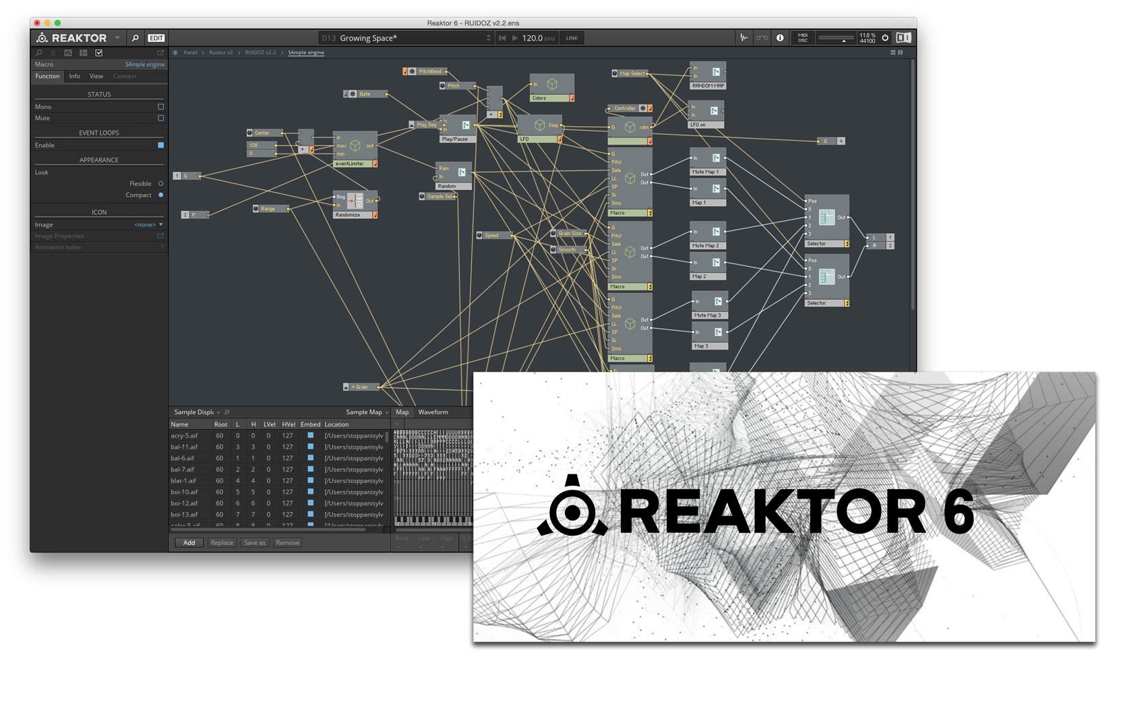Viewport: 1146px width, 706px height.
Task: Toggle Embed checkbox for bal-6.aif
Action: 311,458
